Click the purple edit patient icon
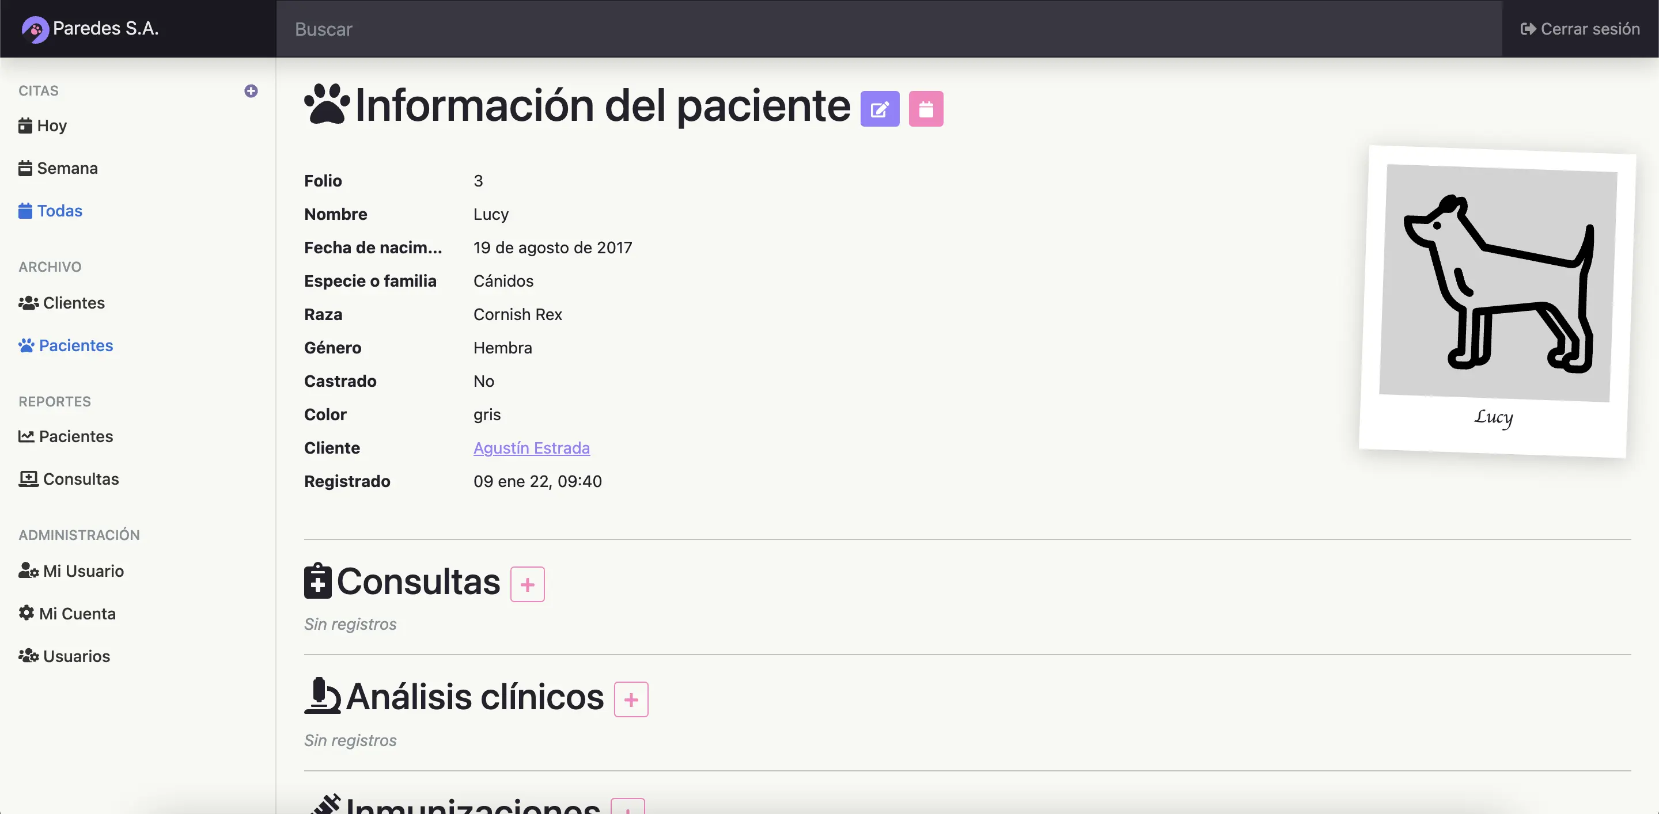 pos(880,109)
